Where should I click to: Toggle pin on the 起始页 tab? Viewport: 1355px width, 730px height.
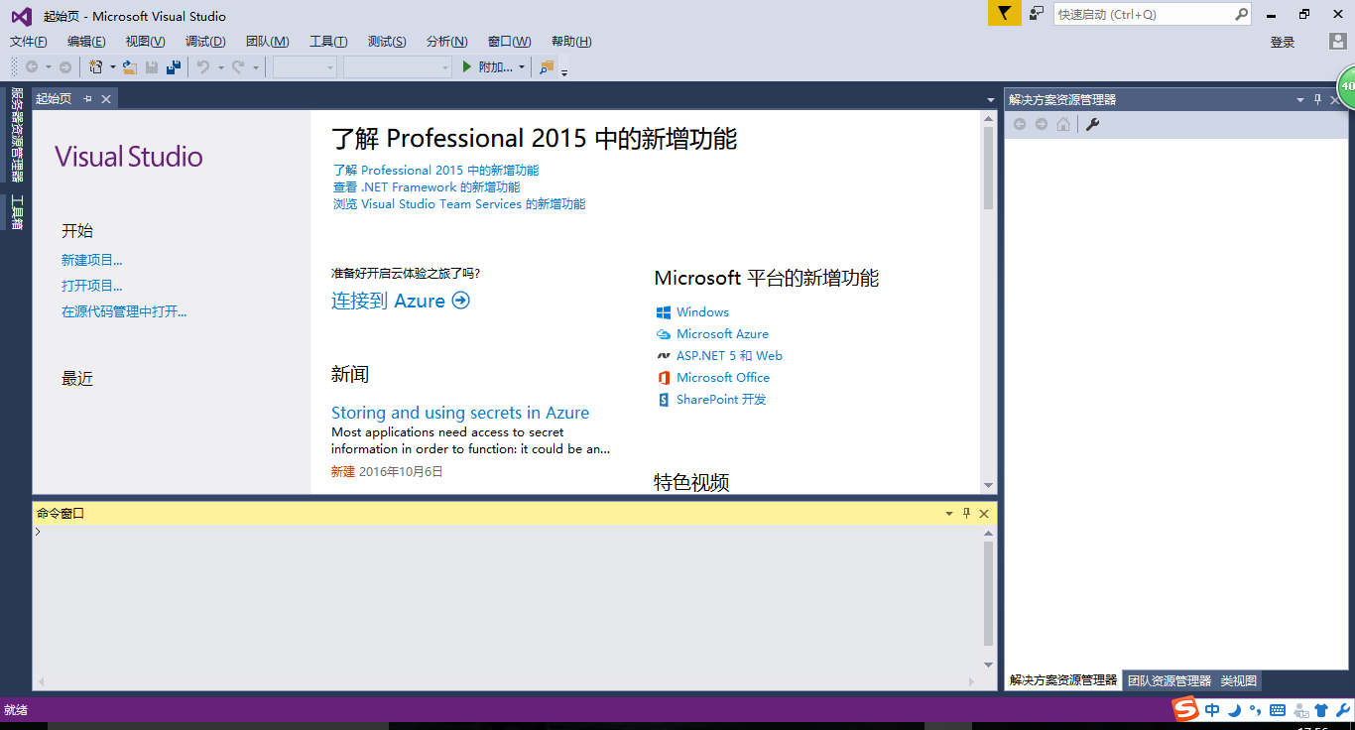click(x=87, y=98)
